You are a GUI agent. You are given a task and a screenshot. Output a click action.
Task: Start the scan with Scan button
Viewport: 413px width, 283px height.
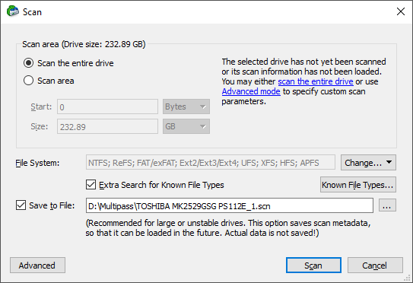coord(313,265)
